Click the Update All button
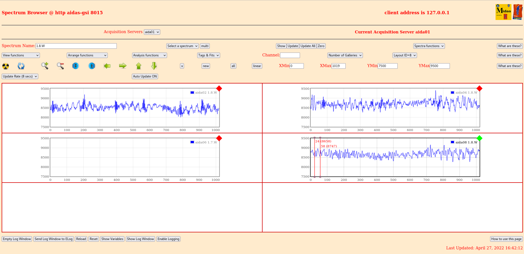This screenshot has width=524, height=254. [x=308, y=46]
